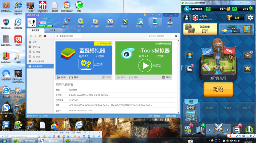Select 首页 in the sidebar
Screen dimensions: 256x143
[x=40, y=42]
